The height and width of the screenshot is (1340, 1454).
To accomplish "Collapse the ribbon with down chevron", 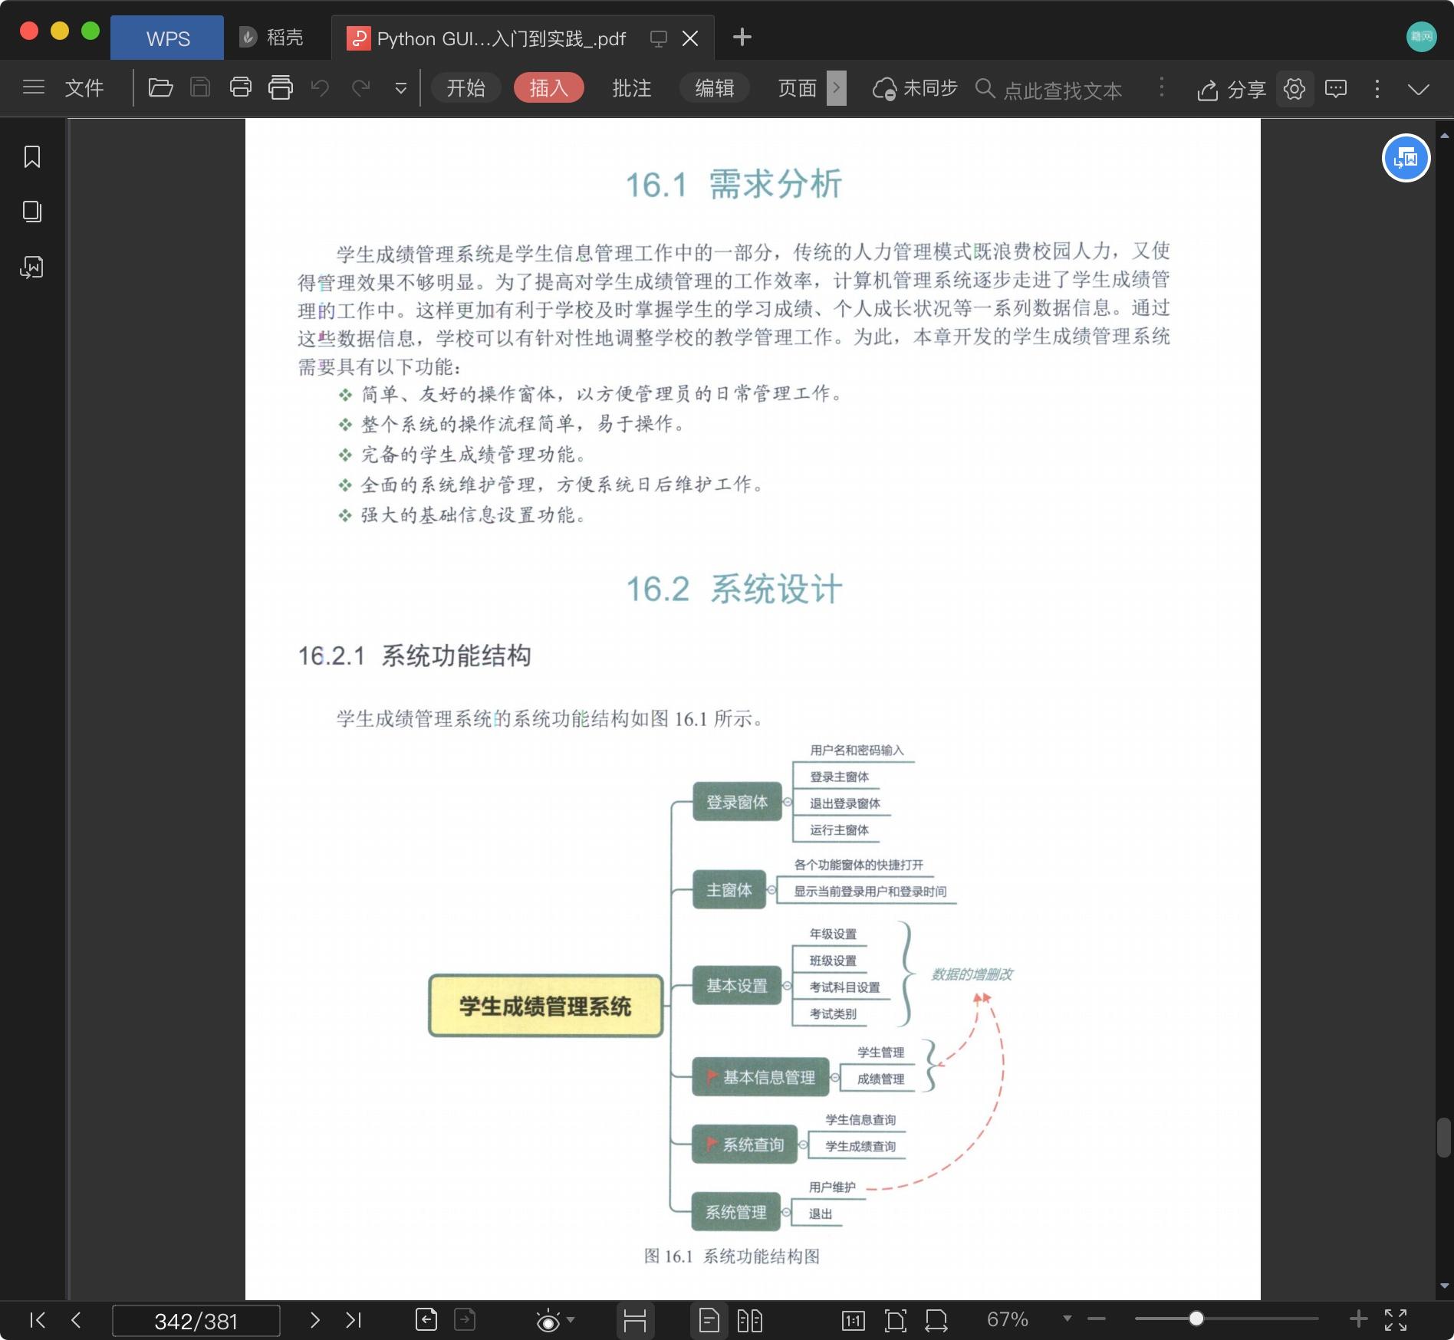I will pyautogui.click(x=1419, y=90).
